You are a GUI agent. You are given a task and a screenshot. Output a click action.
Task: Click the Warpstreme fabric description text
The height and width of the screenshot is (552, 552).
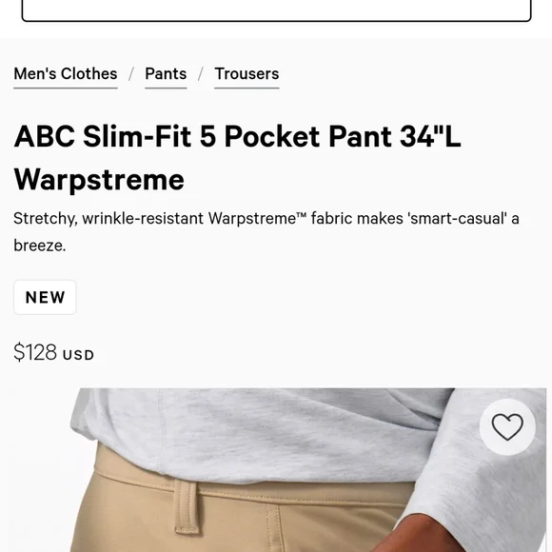click(266, 231)
